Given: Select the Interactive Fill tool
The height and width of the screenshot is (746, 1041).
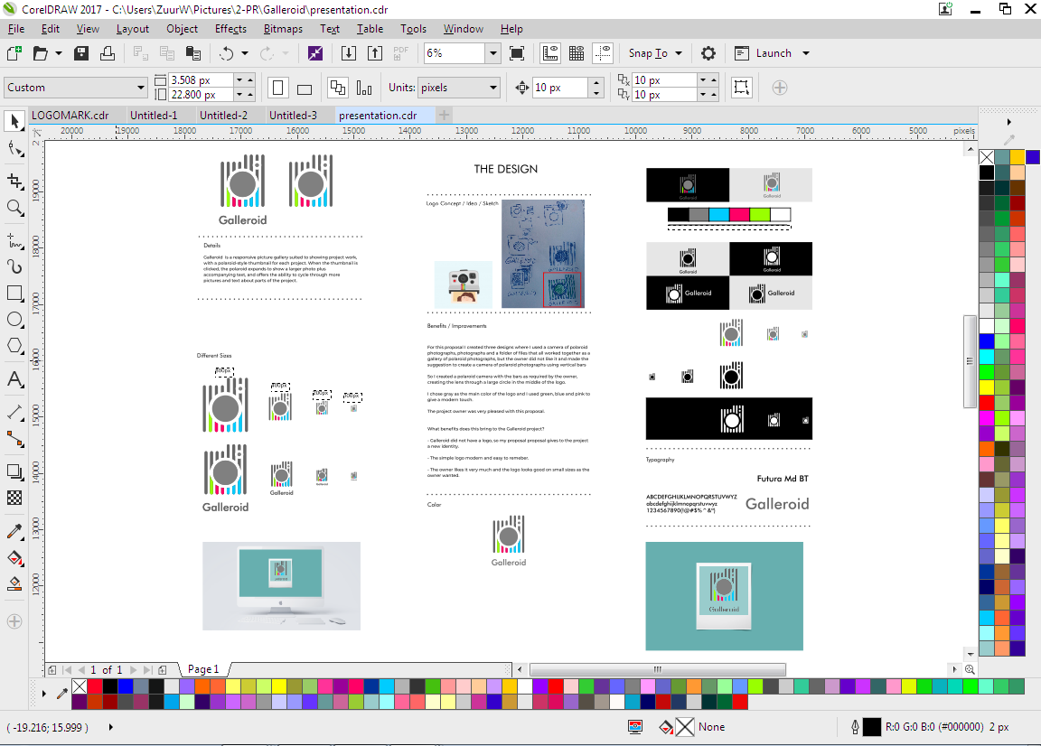Looking at the screenshot, I should point(14,557).
